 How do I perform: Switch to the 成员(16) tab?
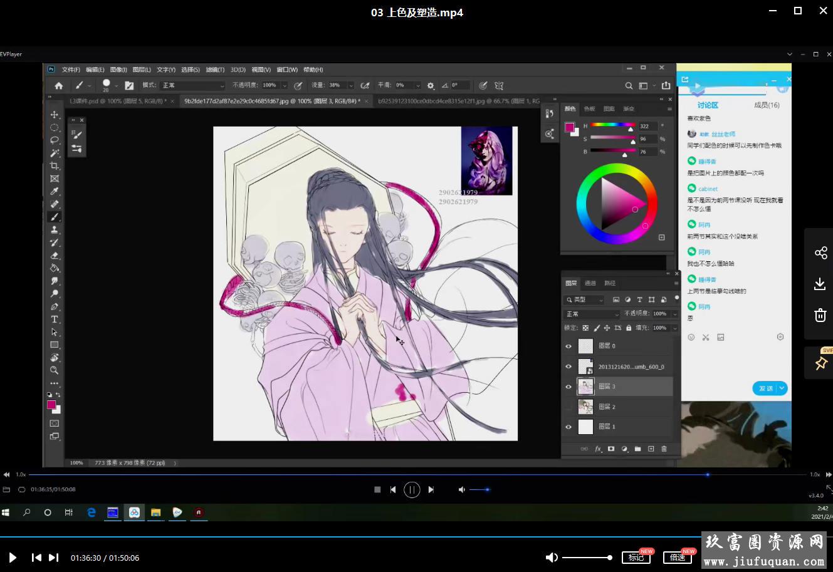pyautogui.click(x=766, y=105)
